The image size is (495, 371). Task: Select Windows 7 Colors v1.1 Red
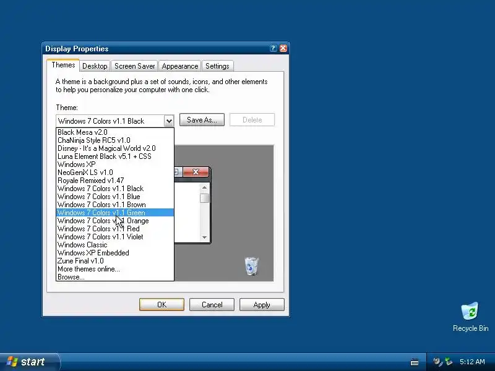click(115, 229)
